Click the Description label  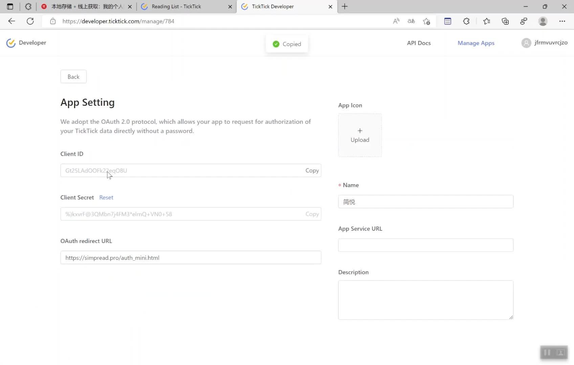tap(353, 272)
